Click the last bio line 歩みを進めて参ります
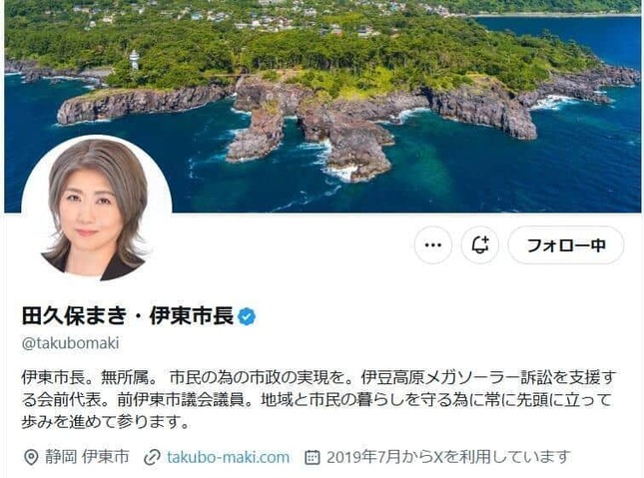 click(x=105, y=422)
